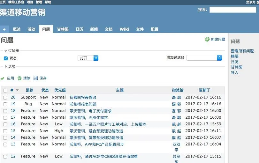Switch to the 日历 tab

click(x=79, y=29)
